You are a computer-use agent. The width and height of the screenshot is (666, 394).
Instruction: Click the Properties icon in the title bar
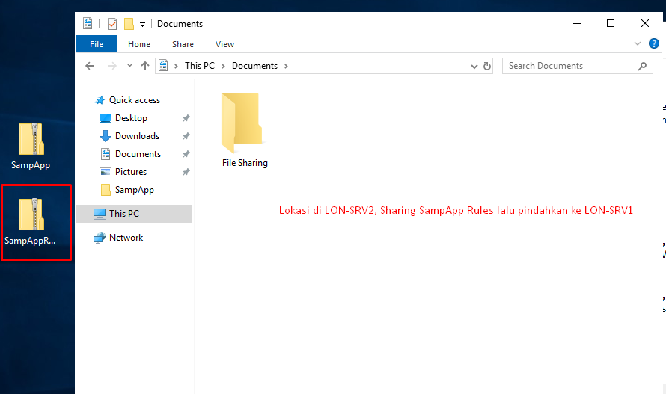pos(112,24)
